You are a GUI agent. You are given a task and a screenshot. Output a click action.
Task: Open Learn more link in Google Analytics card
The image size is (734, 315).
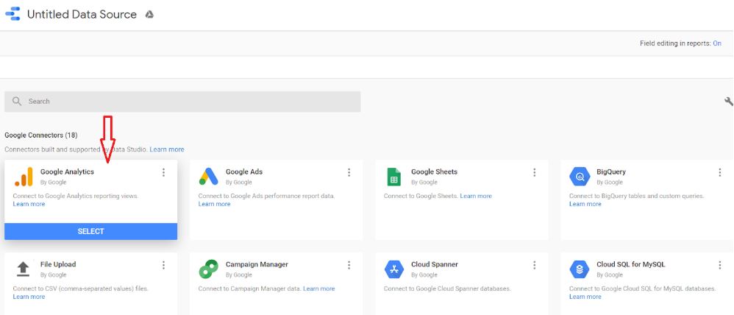coord(29,204)
